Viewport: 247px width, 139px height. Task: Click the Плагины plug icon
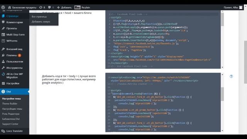coord(3,55)
